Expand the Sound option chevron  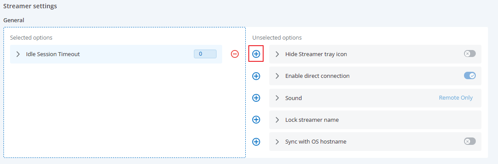tap(277, 98)
